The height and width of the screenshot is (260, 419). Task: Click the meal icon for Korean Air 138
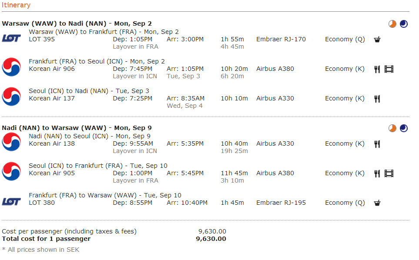(377, 144)
